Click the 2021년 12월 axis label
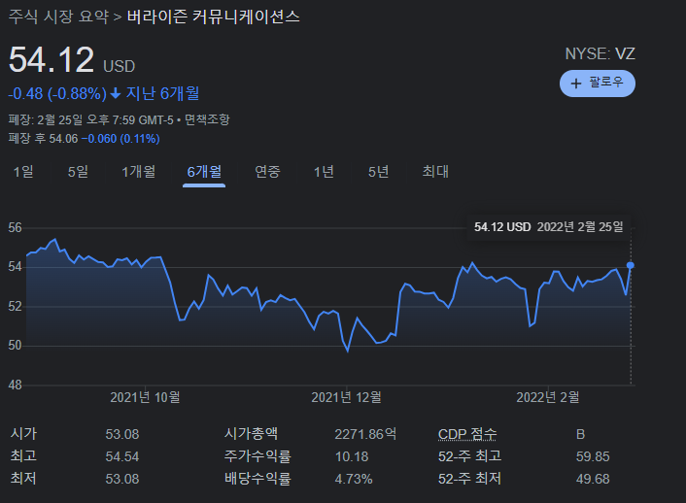This screenshot has height=503, width=686. 346,397
